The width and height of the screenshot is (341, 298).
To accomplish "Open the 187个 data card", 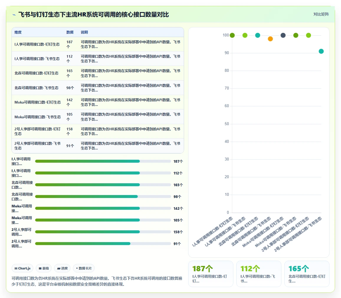I will [211, 274].
